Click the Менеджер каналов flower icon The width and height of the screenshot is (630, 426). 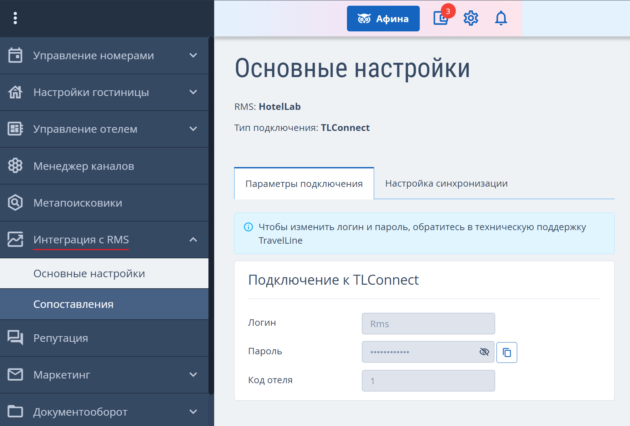pyautogui.click(x=15, y=166)
